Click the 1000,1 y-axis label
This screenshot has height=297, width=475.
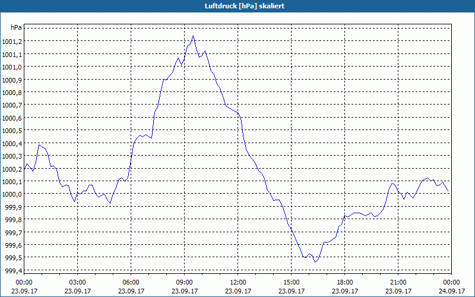12,182
